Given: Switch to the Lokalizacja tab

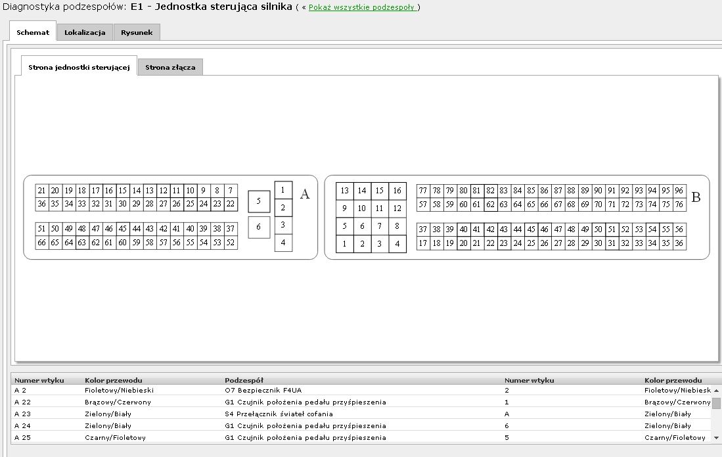Looking at the screenshot, I should (85, 32).
